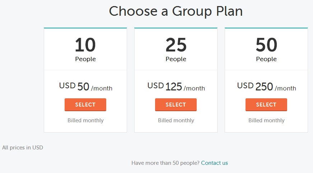Click the "All prices in USD" note

click(23, 147)
